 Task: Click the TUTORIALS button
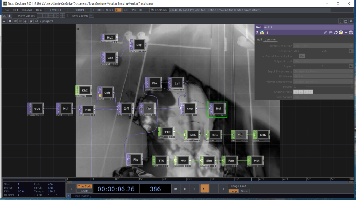coord(103,10)
